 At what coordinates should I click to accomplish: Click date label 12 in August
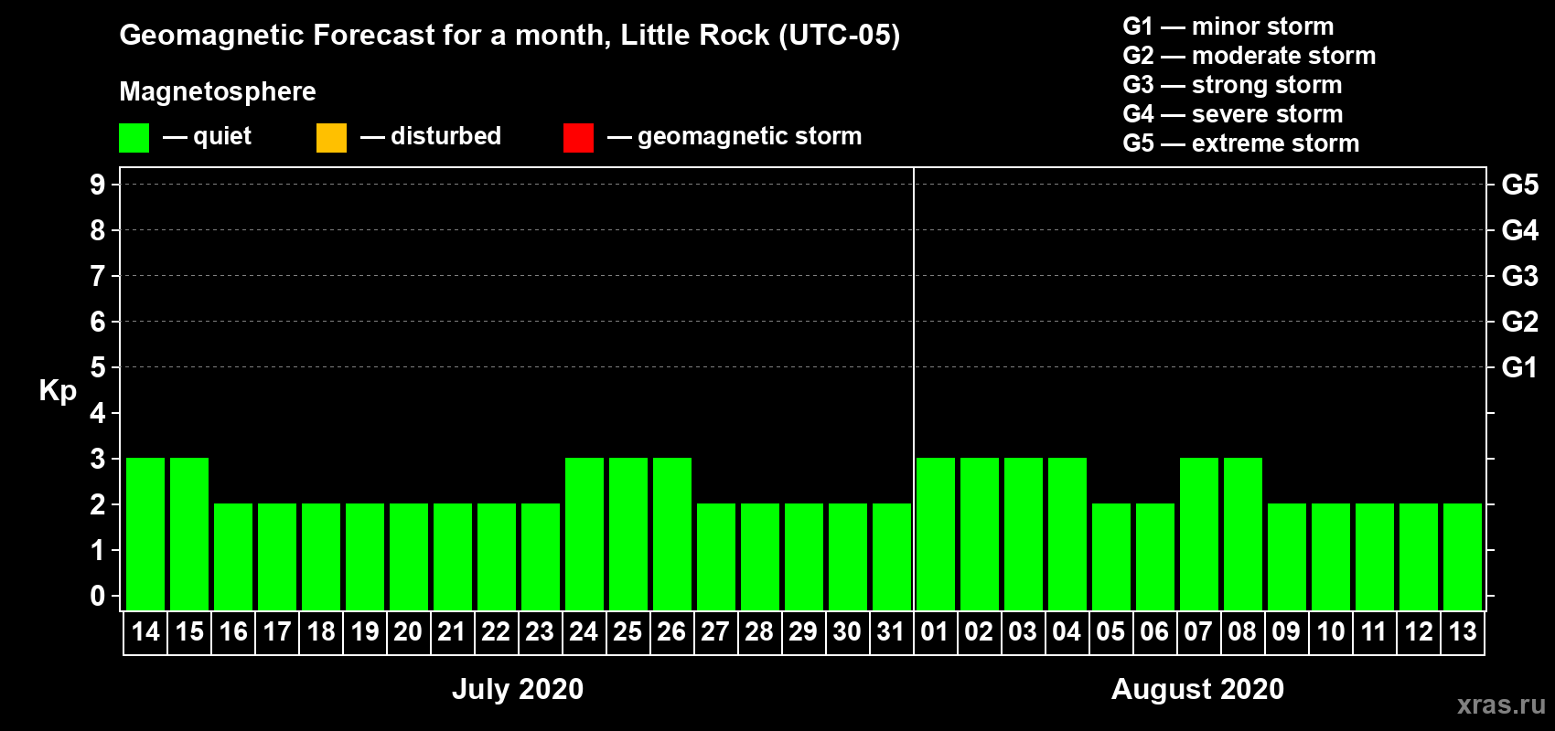pos(1419,632)
